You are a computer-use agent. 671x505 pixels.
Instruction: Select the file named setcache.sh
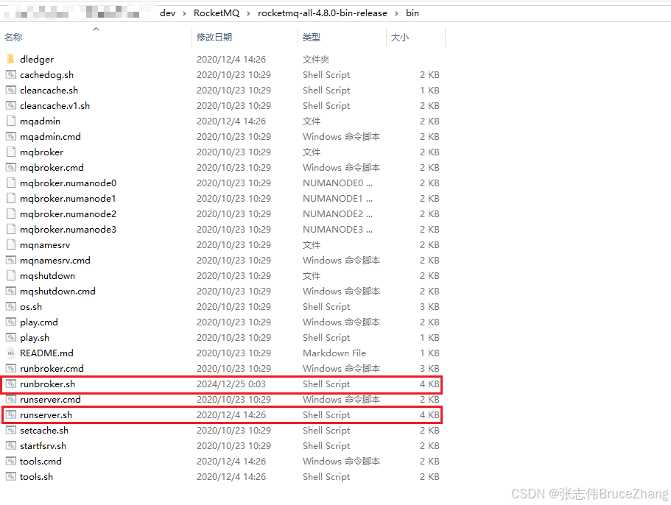pyautogui.click(x=44, y=430)
